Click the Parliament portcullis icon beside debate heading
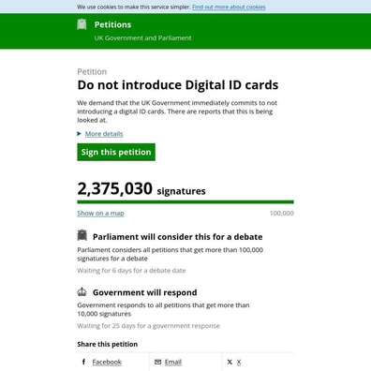Screen dimensions: 371x371 (x=82, y=235)
